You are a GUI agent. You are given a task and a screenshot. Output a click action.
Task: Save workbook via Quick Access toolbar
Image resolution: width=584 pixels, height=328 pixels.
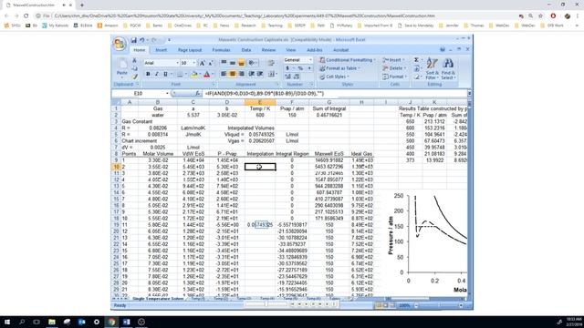click(x=134, y=40)
